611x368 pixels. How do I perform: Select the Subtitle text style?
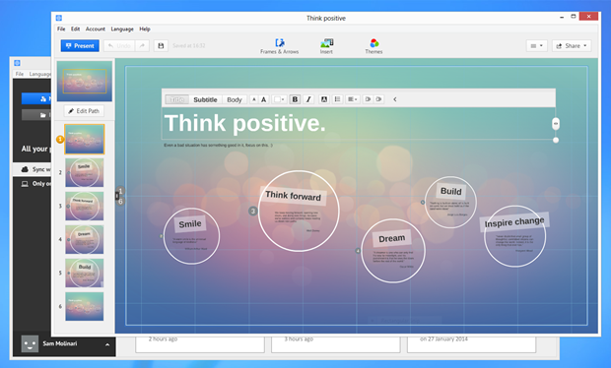(x=205, y=99)
